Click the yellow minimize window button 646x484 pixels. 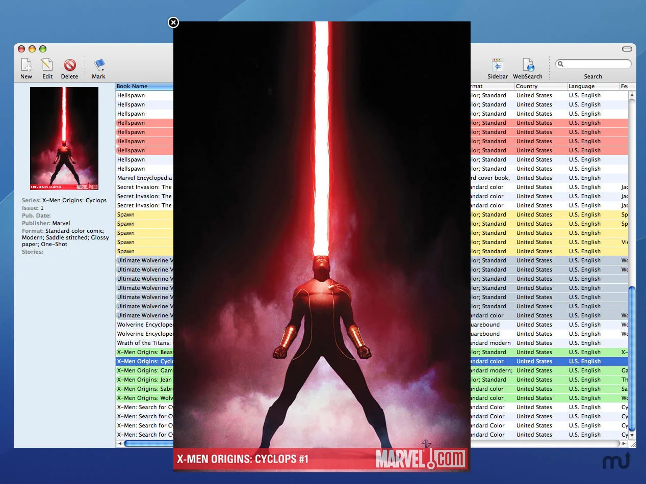(x=32, y=49)
